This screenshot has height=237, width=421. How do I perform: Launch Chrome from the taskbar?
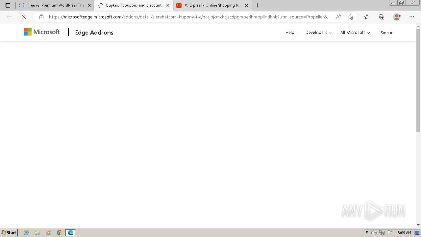59,233
